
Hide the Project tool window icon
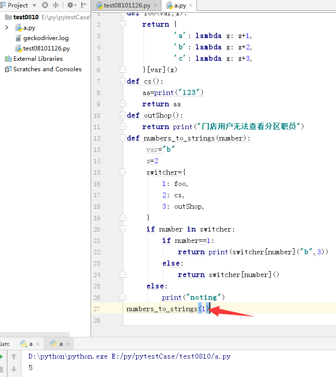[84, 5]
